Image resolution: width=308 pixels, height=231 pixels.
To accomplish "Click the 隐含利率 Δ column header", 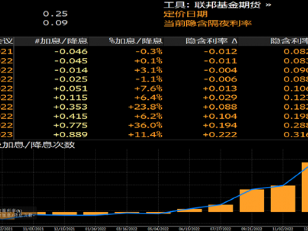I will (x=211, y=41).
